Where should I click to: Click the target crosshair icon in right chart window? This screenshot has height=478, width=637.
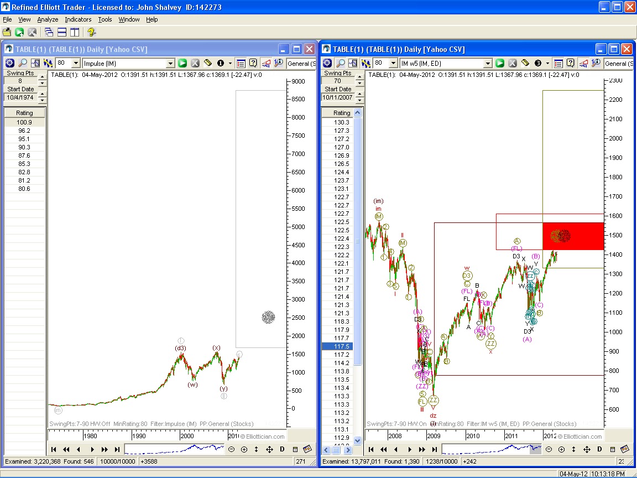point(327,63)
